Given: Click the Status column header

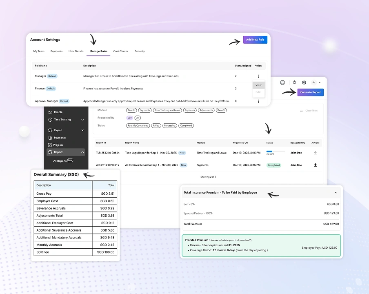Looking at the screenshot, I should point(270,143).
